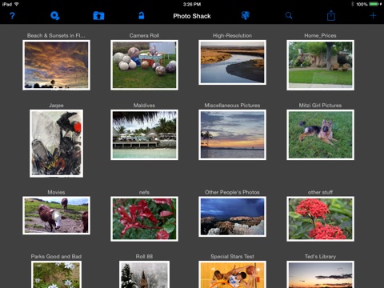Toggle the padlock lock icon
Viewport: 384px width, 288px height.
[142, 15]
